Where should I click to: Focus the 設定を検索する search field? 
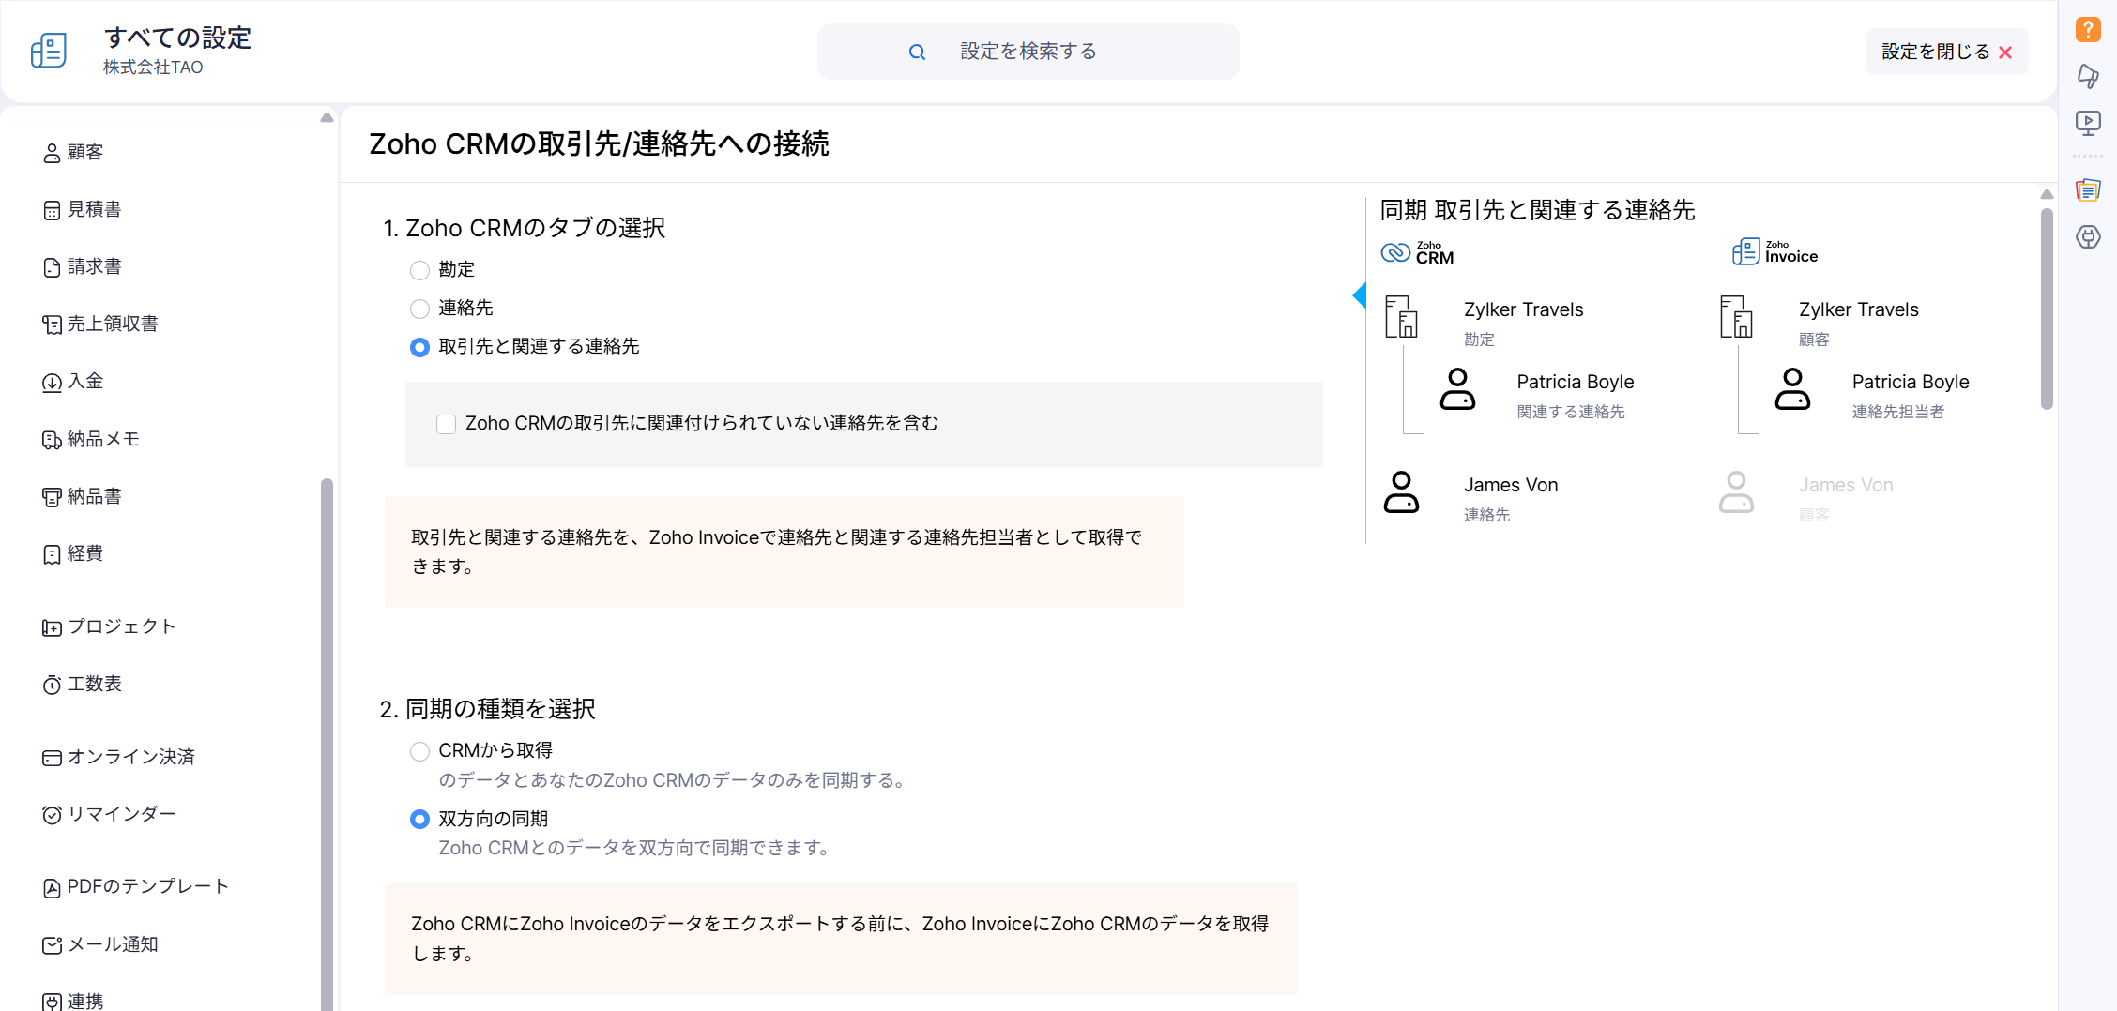(x=1028, y=52)
